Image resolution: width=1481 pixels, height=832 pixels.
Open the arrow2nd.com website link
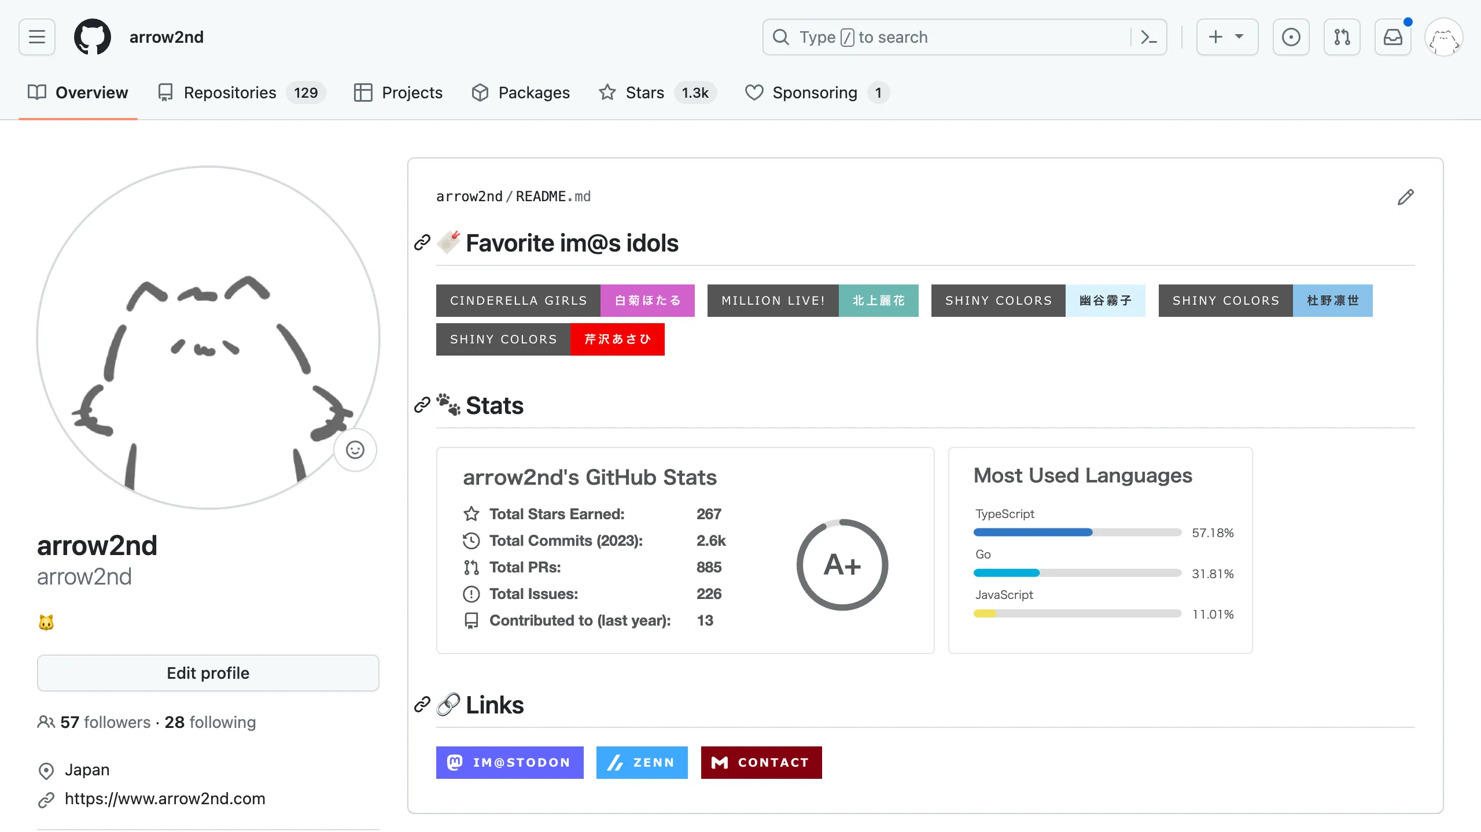click(x=165, y=798)
